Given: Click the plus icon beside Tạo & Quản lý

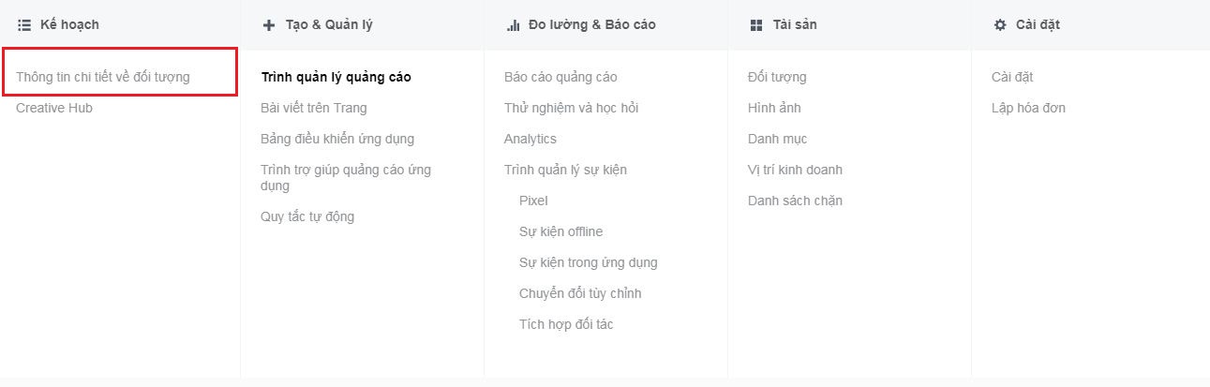Looking at the screenshot, I should pyautogui.click(x=269, y=25).
